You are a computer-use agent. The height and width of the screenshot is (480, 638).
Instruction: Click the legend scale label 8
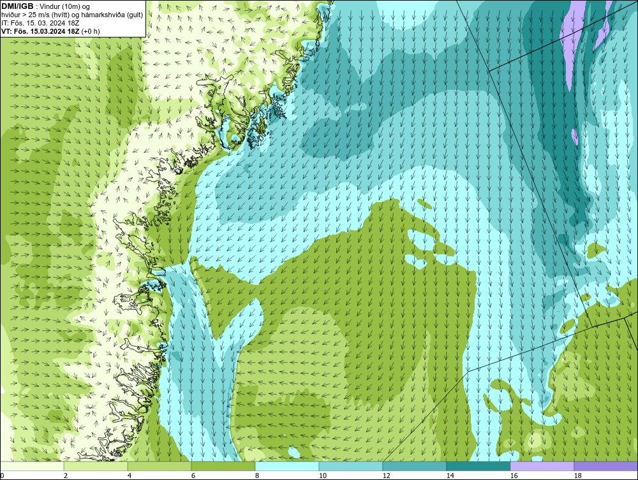tap(256, 476)
